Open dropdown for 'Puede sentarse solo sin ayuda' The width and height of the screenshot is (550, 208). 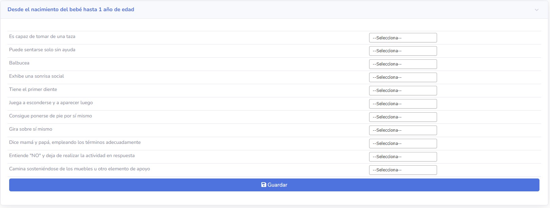pyautogui.click(x=403, y=51)
